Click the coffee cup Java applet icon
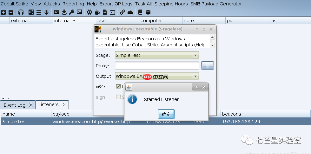 [x=97, y=12]
